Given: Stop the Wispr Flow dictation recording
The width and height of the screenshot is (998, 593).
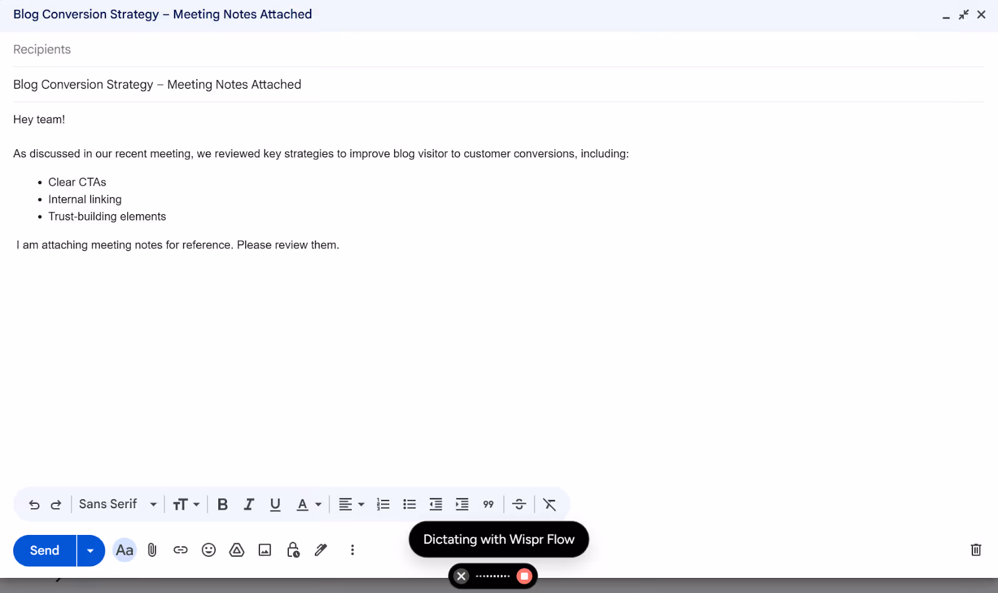Looking at the screenshot, I should point(524,576).
